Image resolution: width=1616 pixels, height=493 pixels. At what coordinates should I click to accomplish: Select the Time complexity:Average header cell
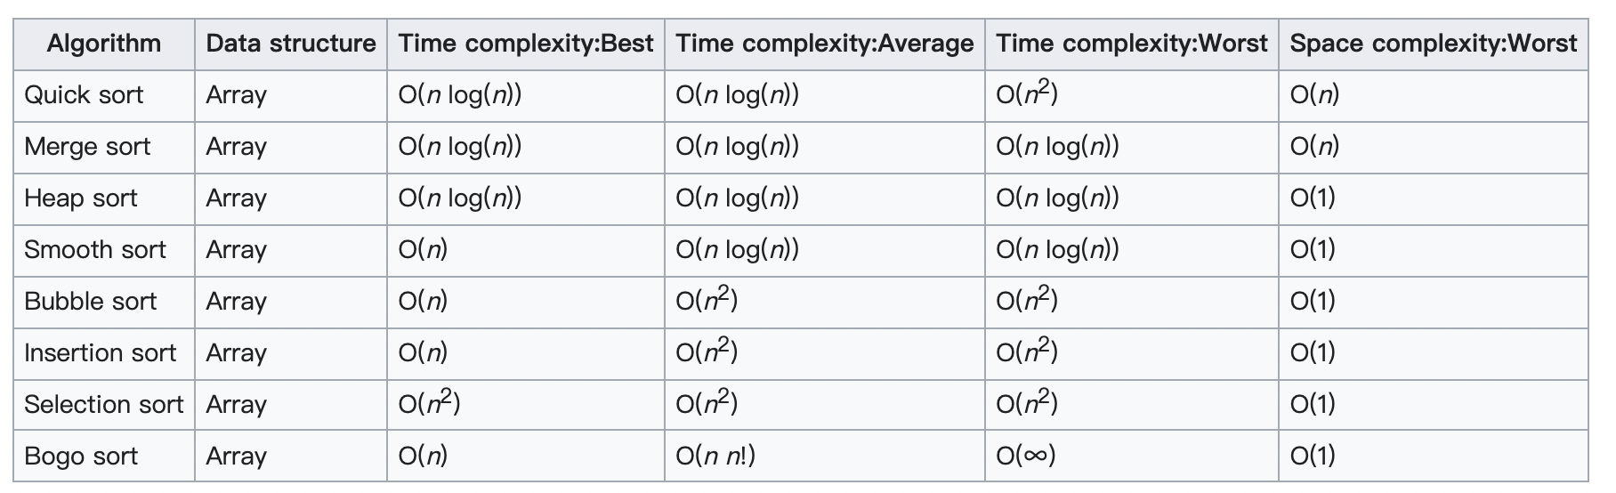pyautogui.click(x=825, y=44)
